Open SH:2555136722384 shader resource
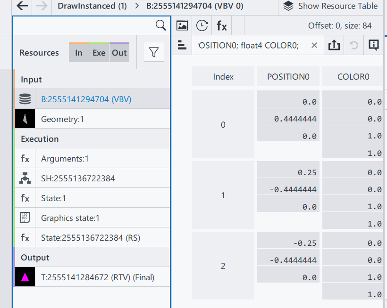The image size is (387, 308). coord(78,178)
